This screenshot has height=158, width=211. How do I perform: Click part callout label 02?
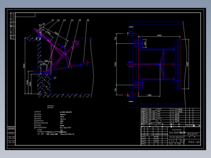pyautogui.click(x=58, y=20)
